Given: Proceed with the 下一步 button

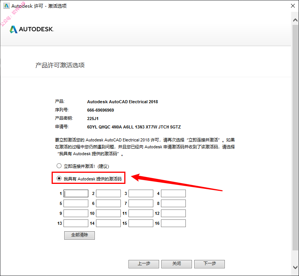Looking at the screenshot, I should [x=210, y=264].
